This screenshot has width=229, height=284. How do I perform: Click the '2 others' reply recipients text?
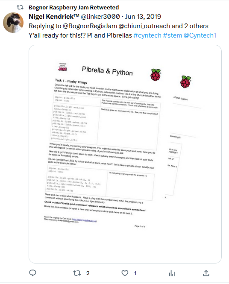196,26
